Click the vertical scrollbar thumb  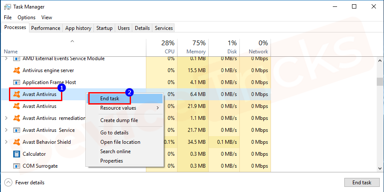click(x=380, y=82)
